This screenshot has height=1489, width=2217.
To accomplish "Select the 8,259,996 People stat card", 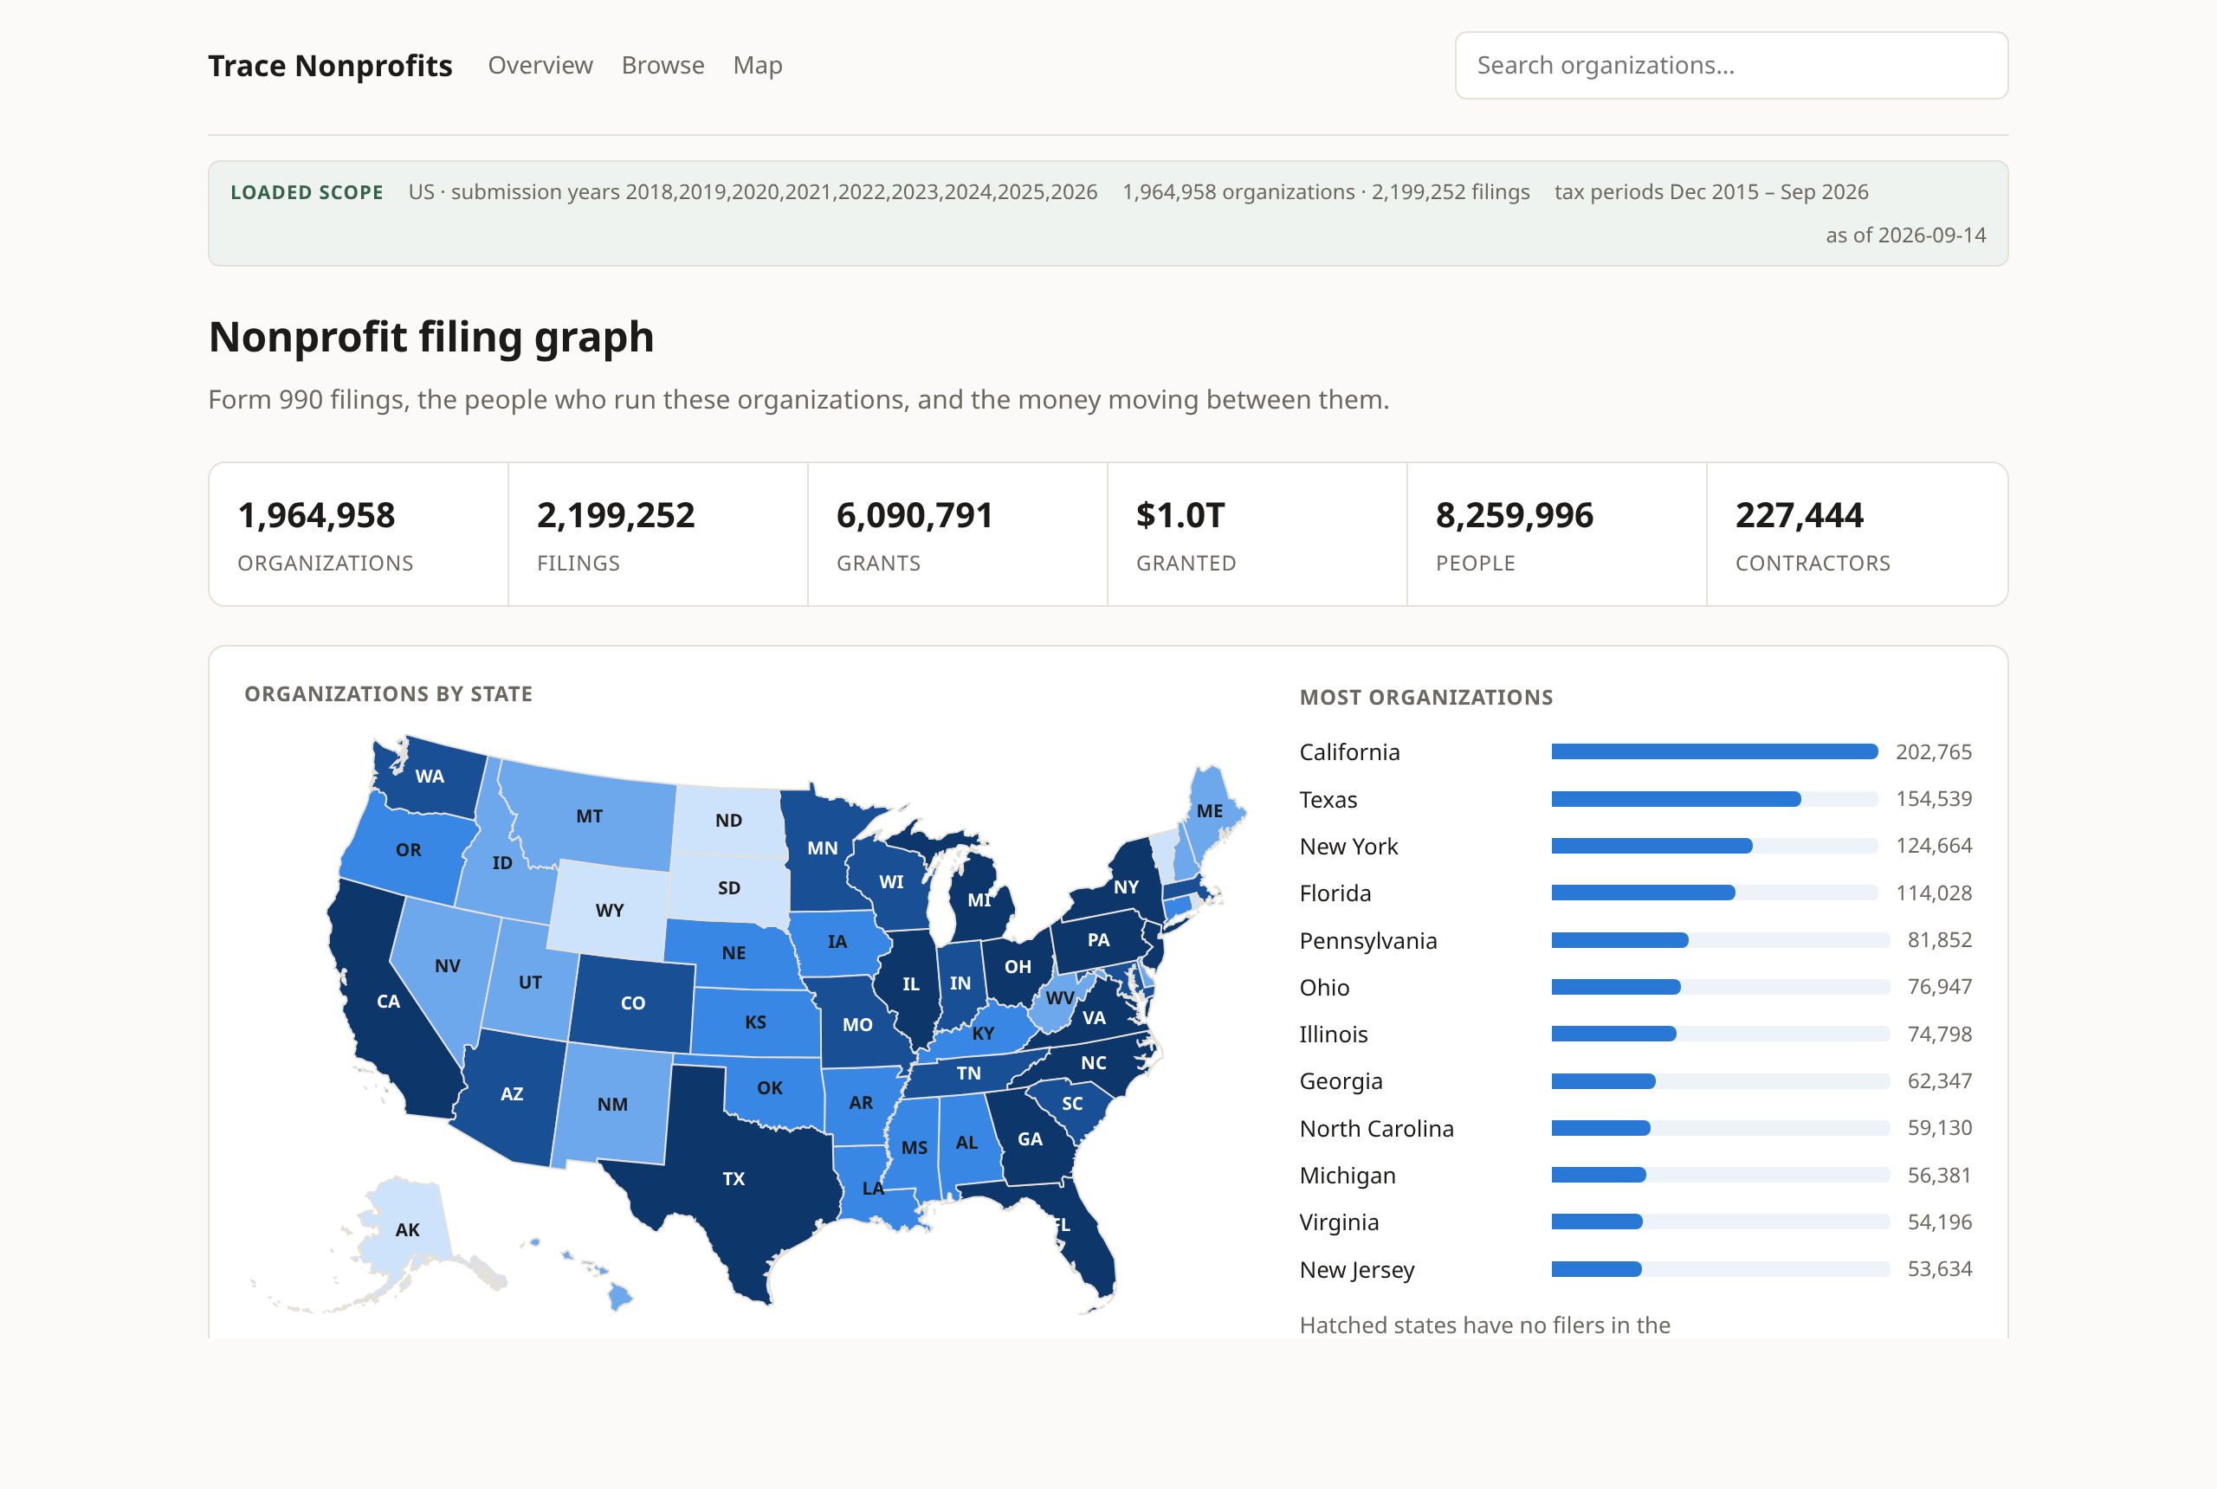I will click(x=1557, y=533).
